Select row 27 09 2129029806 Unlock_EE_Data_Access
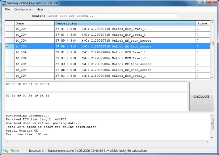219x155 pixels. (x=107, y=64)
